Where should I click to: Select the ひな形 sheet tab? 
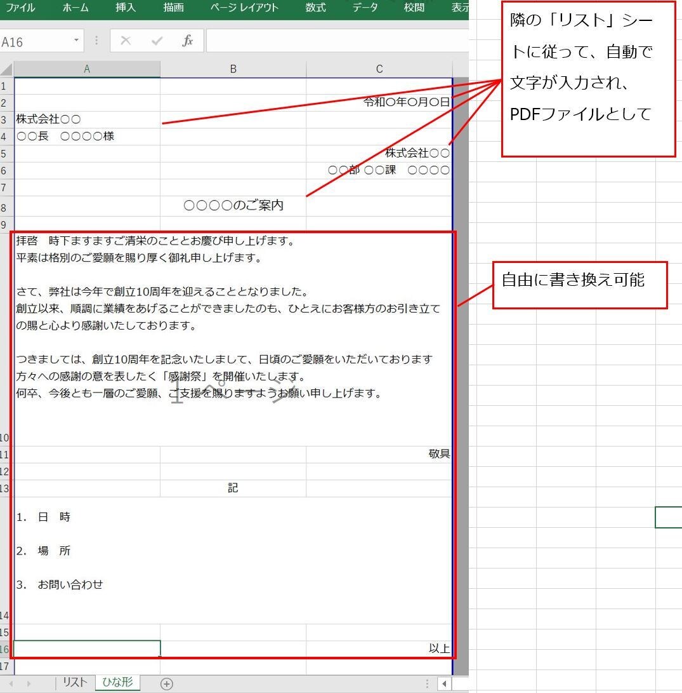click(117, 682)
